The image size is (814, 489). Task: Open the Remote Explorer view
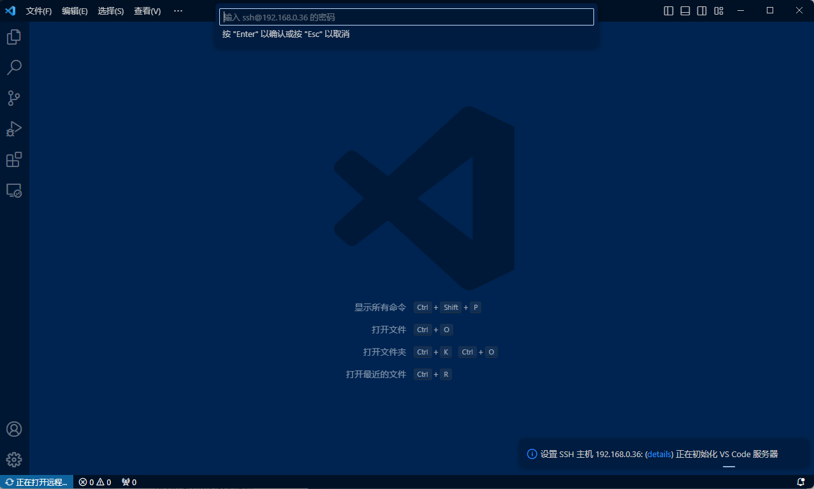click(x=14, y=190)
